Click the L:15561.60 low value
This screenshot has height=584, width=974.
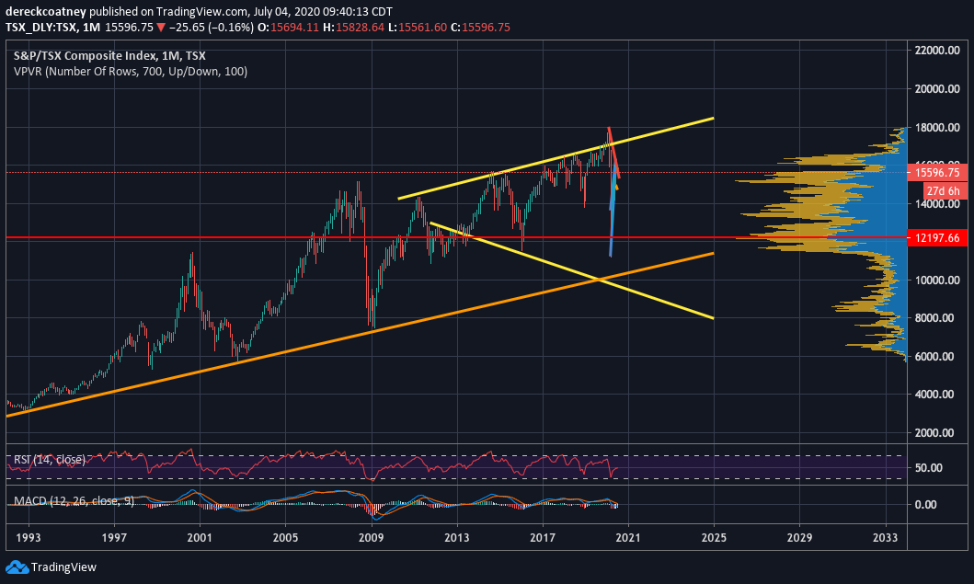click(x=418, y=28)
